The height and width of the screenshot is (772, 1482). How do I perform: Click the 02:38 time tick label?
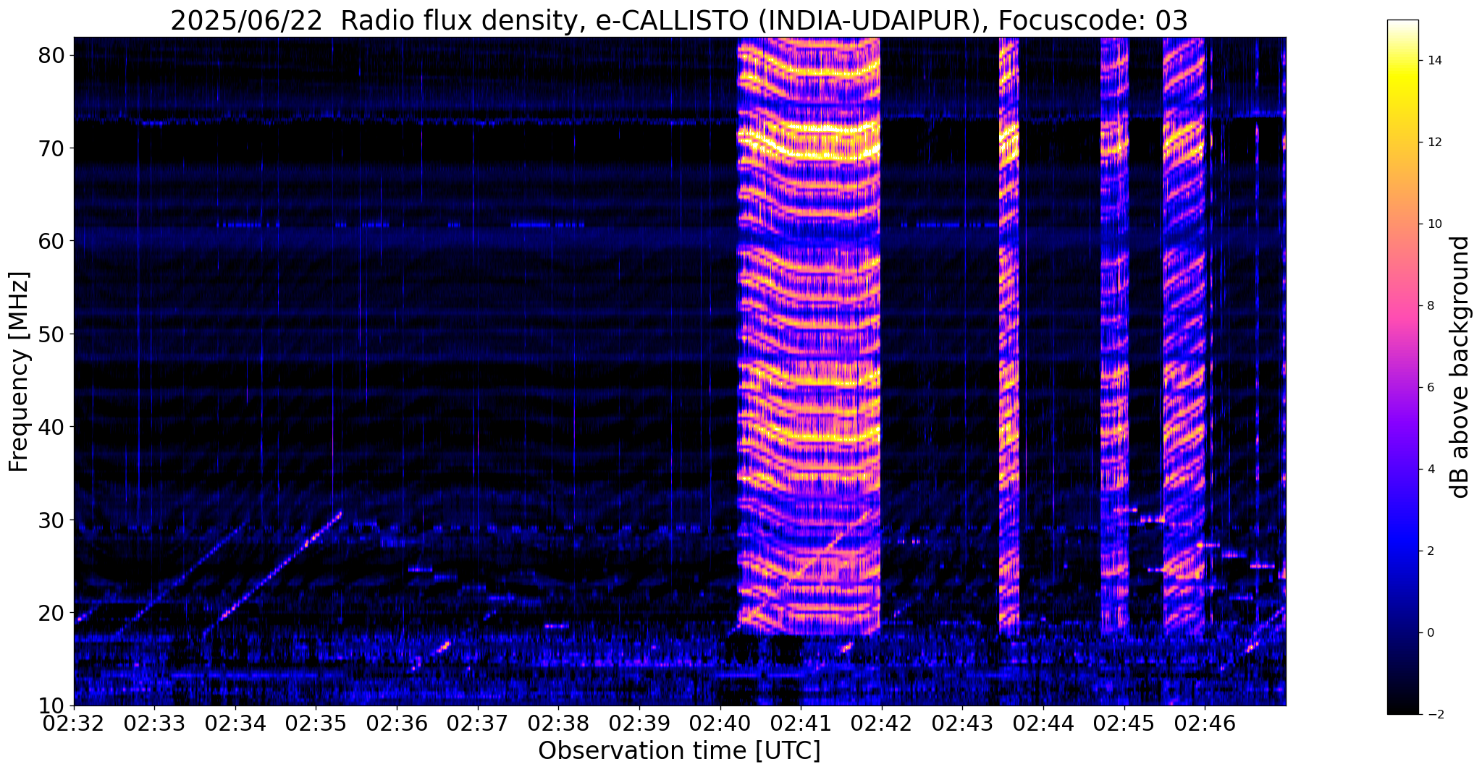[x=558, y=723]
